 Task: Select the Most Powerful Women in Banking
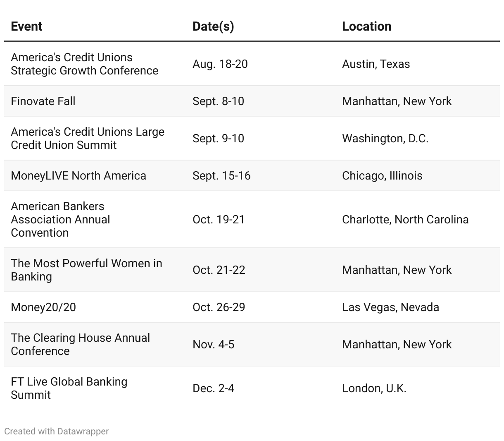coord(86,270)
